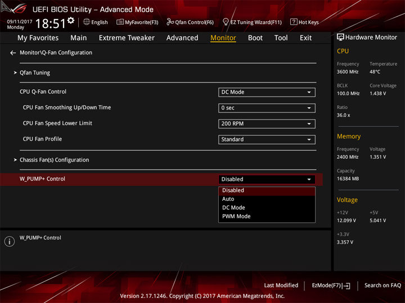Click the settings gear icon beside the clock

[x=71, y=21]
